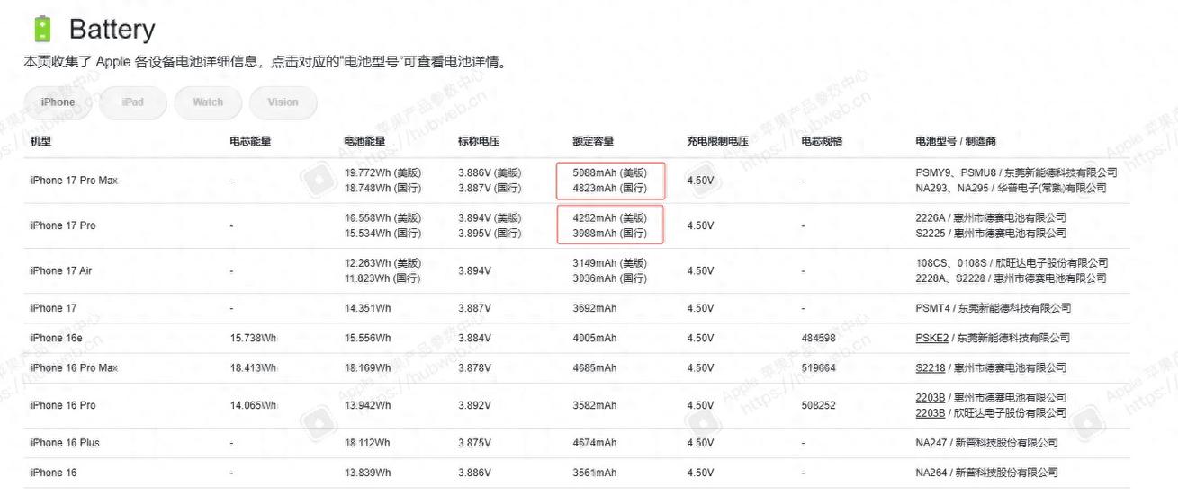Click the 484598 cell spec value
Viewport: 1178px width, 495px height.
(x=818, y=338)
